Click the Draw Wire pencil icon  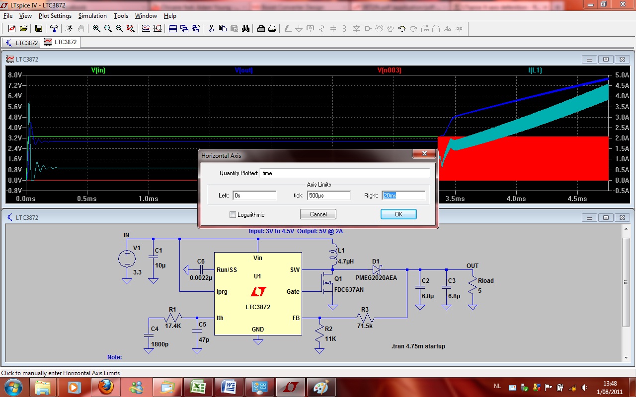pyautogui.click(x=288, y=29)
